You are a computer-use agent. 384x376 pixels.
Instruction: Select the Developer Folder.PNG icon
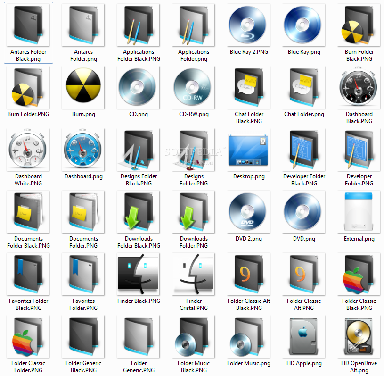(x=359, y=150)
